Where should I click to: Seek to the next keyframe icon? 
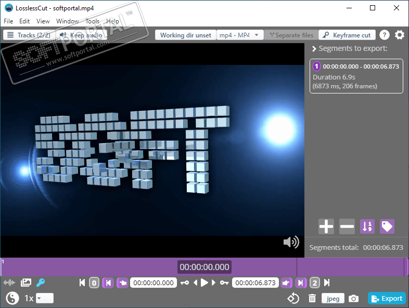[x=224, y=283]
